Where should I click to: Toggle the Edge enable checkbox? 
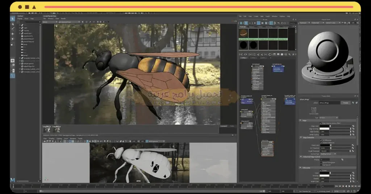pos(321,123)
